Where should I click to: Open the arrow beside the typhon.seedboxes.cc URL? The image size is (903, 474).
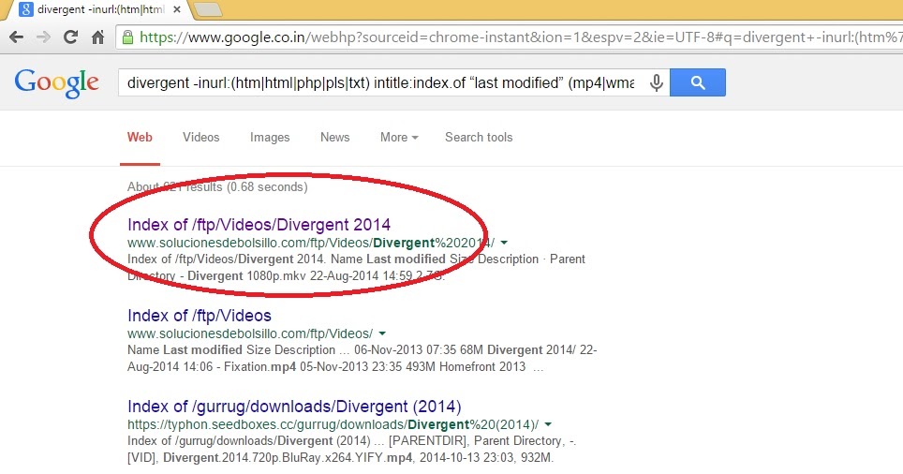coord(548,424)
